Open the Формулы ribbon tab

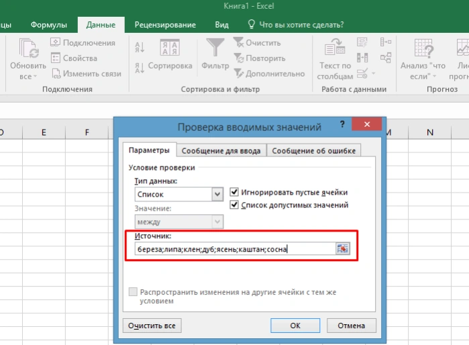[49, 25]
